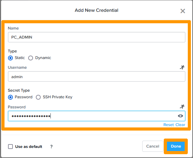Focus the Username field containing admin
Screen dimensions: 193x158
coord(97,77)
